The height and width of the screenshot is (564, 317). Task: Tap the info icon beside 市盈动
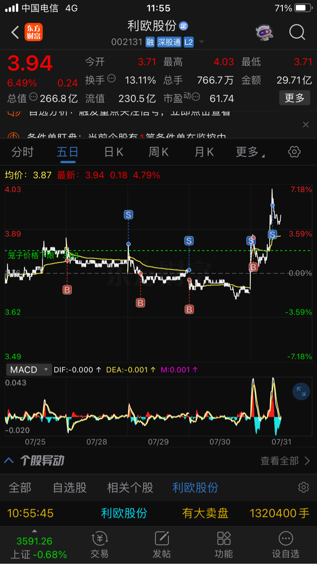coord(196,97)
